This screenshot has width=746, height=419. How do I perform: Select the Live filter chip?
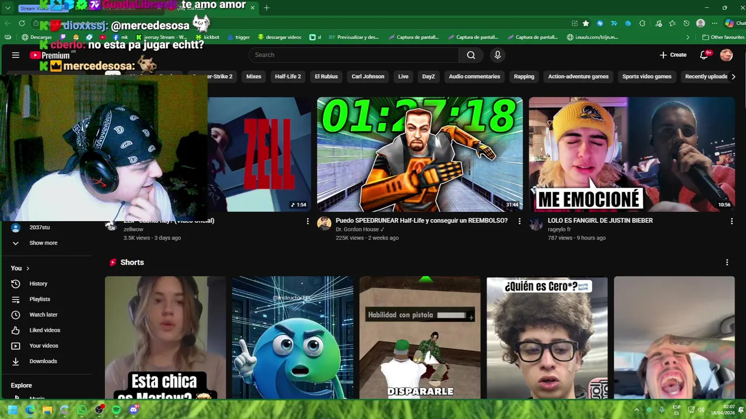point(403,76)
